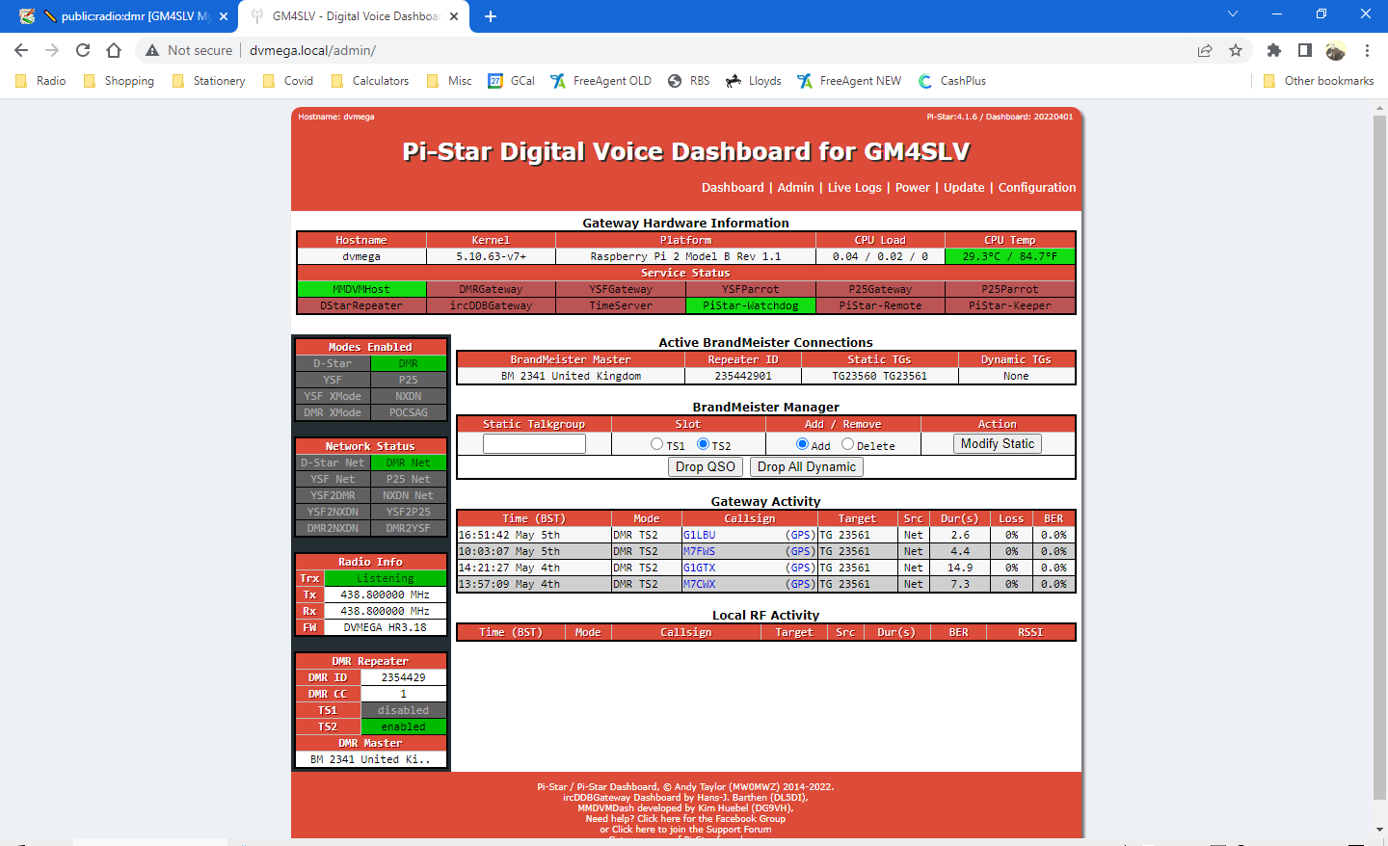Bookmark this page with the star icon
1388x846 pixels.
(1236, 49)
